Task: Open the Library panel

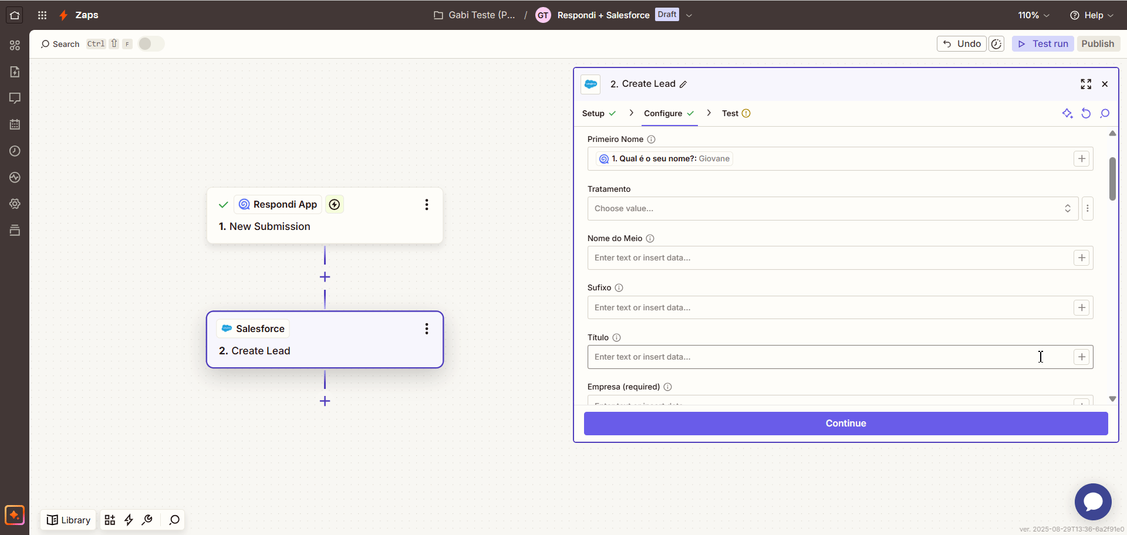Action: (x=69, y=520)
